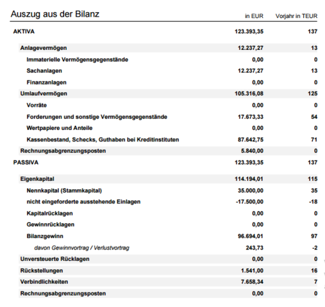Click Bilanzgewinn value 96.694,01
325x307 pixels.
(x=251, y=236)
